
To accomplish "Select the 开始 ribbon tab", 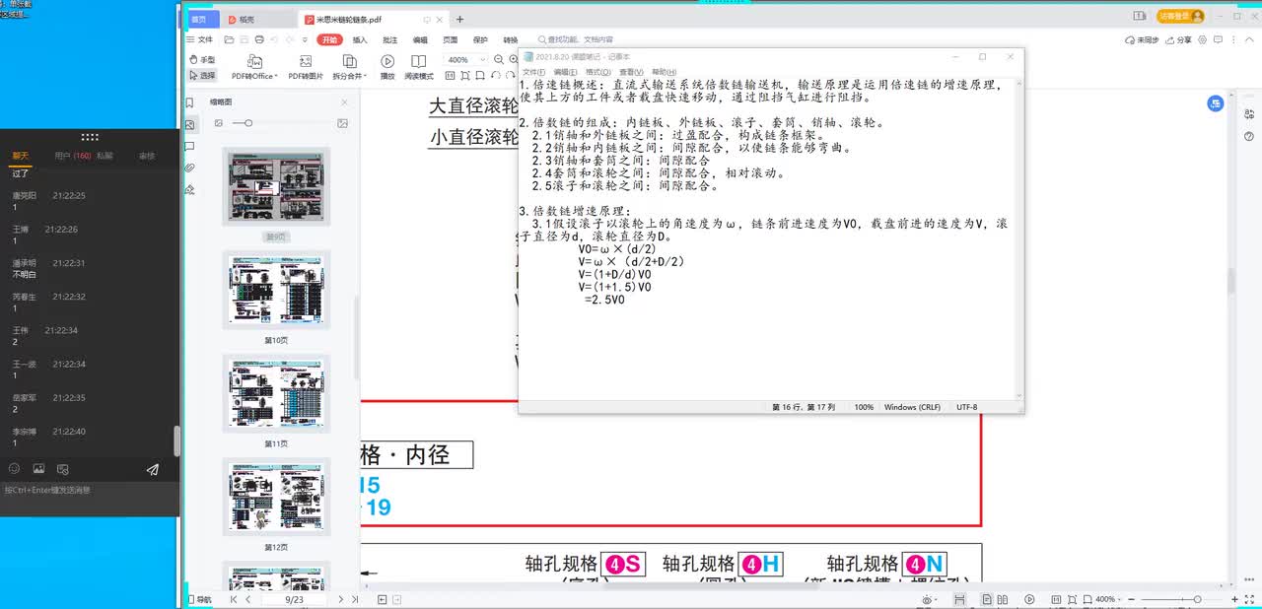I will [329, 39].
